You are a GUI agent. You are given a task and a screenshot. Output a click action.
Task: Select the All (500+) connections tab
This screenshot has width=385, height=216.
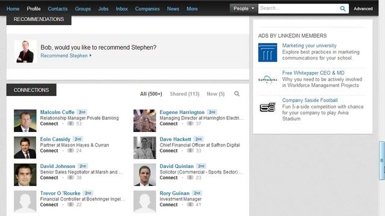pyautogui.click(x=151, y=94)
